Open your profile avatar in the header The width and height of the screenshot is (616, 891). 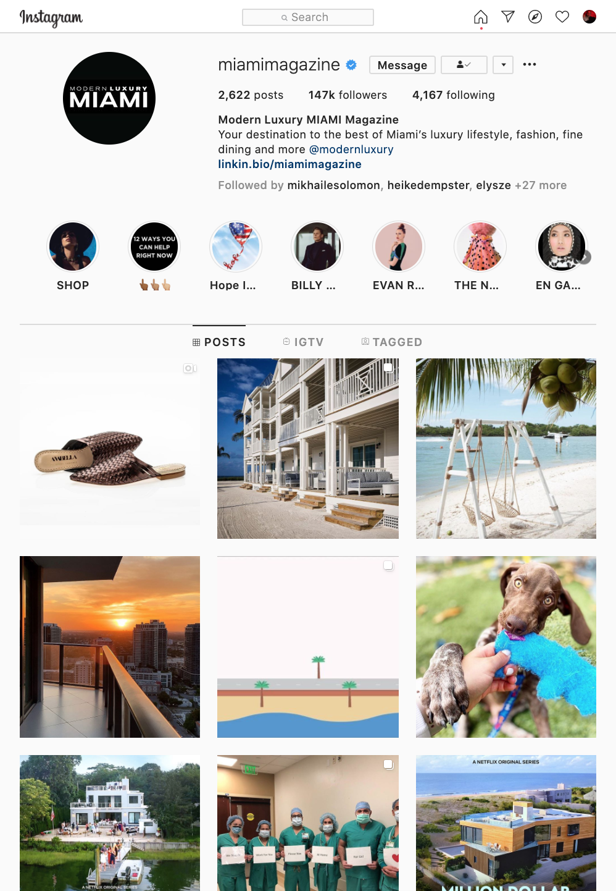click(x=589, y=17)
